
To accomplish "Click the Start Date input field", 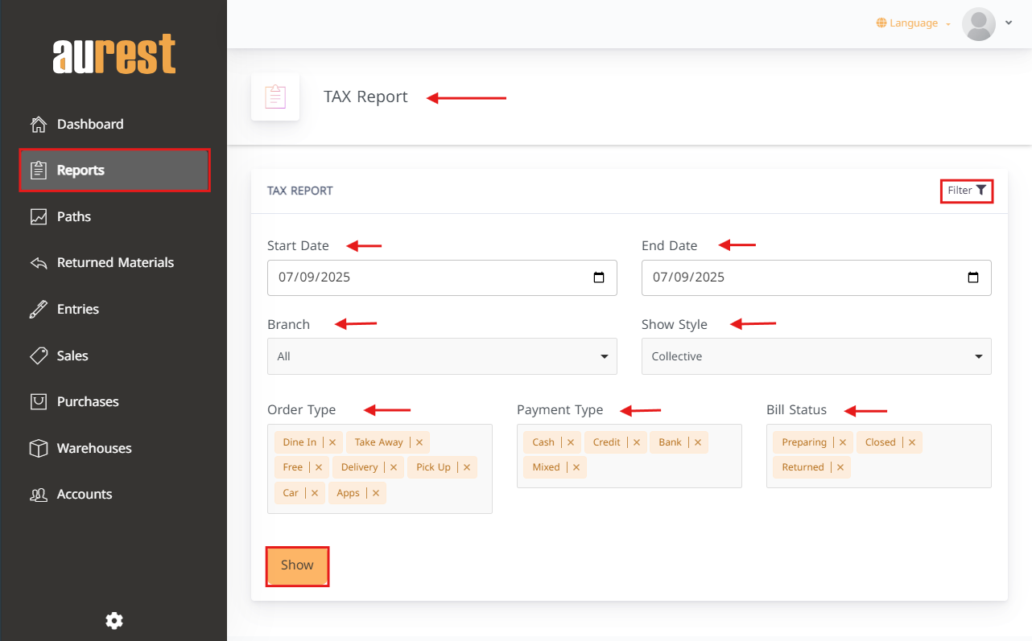I will [x=427, y=277].
